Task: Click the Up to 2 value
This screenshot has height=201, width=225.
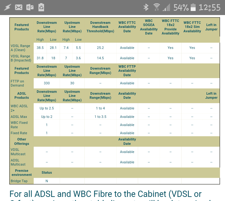Action: click(47, 117)
